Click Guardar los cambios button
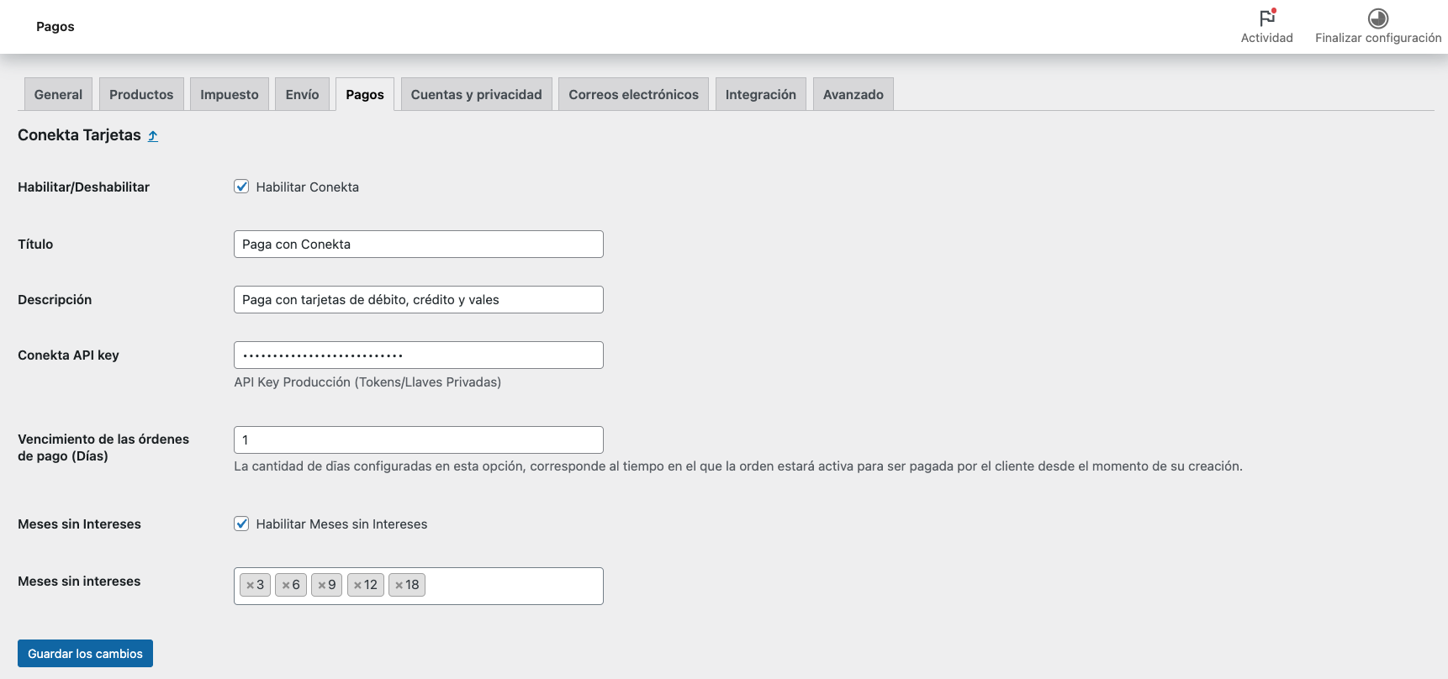The image size is (1448, 679). pos(85,654)
